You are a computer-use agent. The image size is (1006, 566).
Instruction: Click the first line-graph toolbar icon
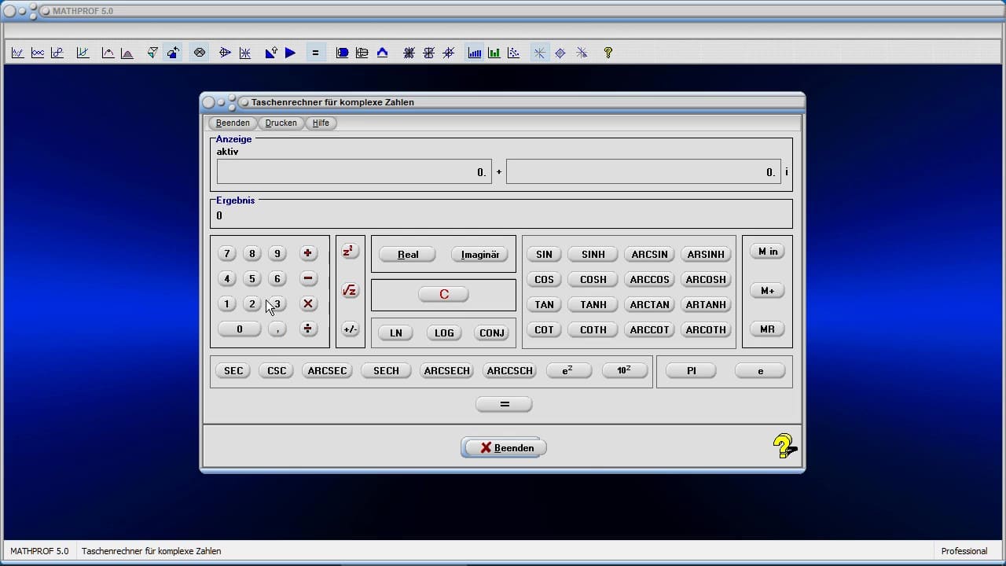point(17,53)
